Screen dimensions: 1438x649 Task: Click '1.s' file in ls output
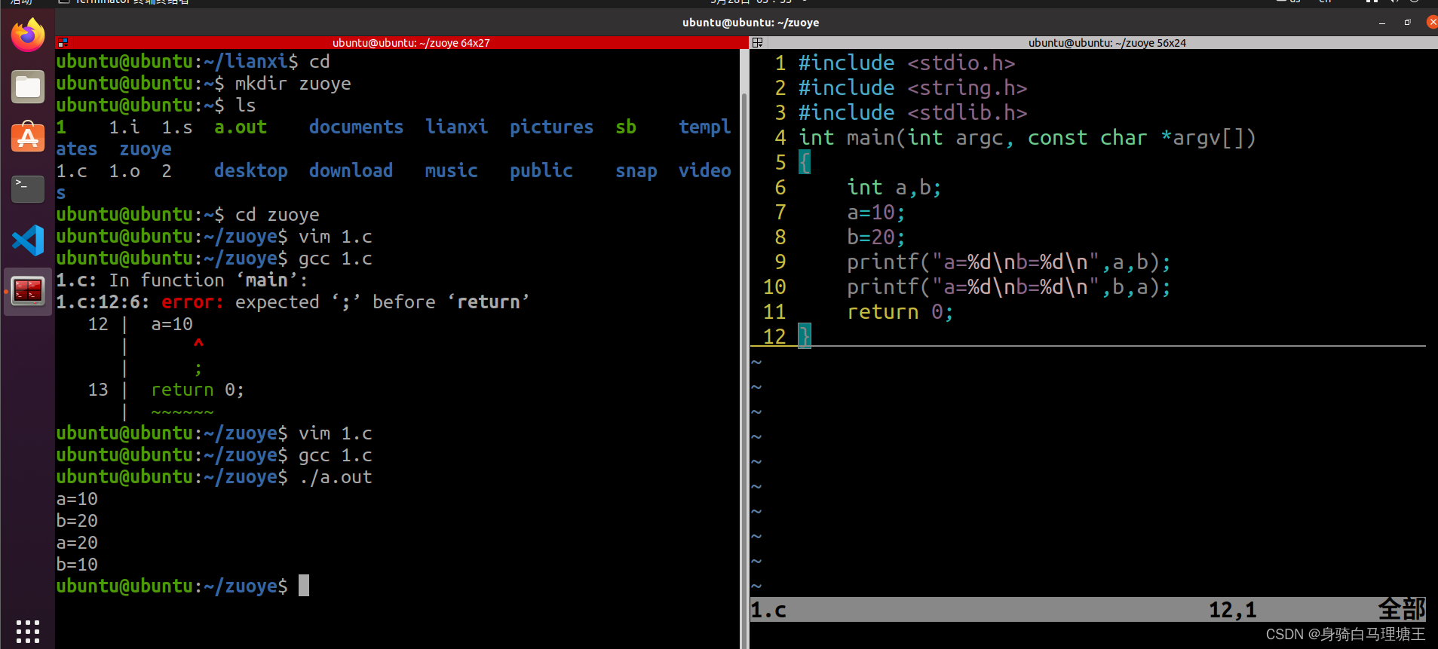point(176,127)
